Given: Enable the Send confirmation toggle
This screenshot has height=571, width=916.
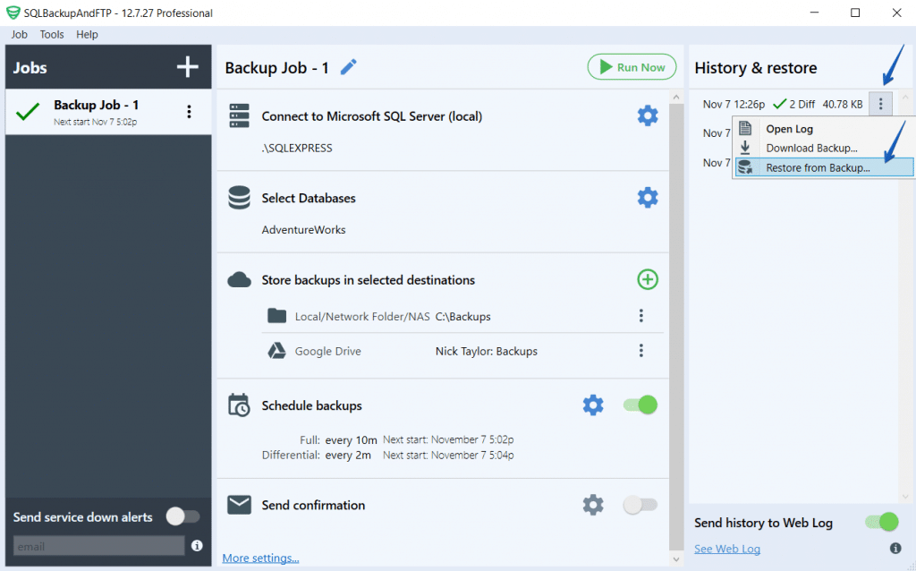Looking at the screenshot, I should point(640,505).
